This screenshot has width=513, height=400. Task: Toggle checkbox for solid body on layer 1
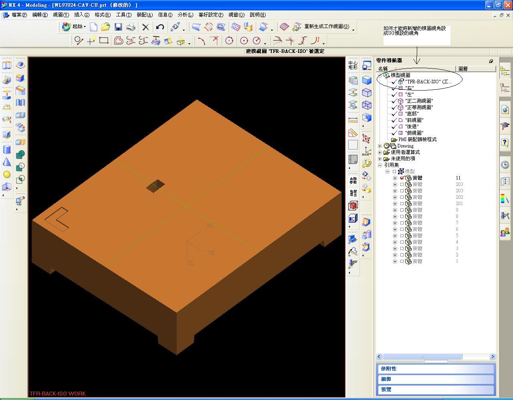click(402, 261)
